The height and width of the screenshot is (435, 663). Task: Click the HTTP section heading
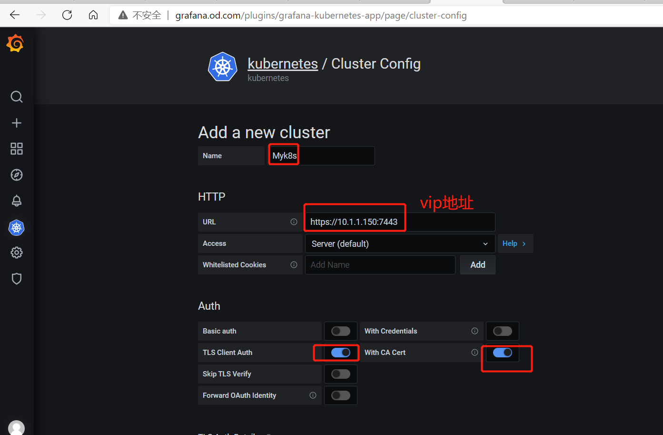coord(212,197)
